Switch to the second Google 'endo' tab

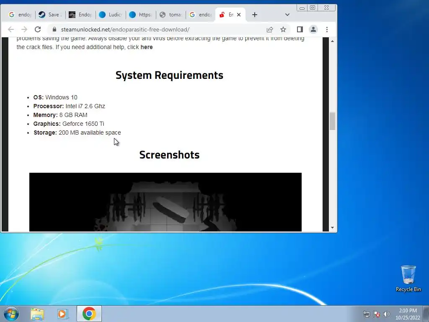(201, 15)
